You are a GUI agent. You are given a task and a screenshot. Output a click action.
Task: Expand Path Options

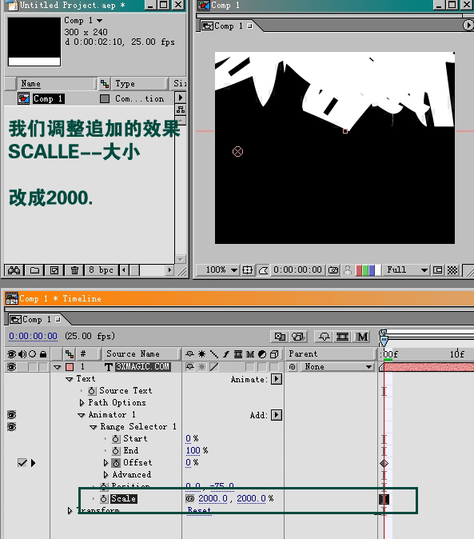pos(82,402)
